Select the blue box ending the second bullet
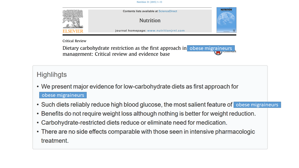 257,105
